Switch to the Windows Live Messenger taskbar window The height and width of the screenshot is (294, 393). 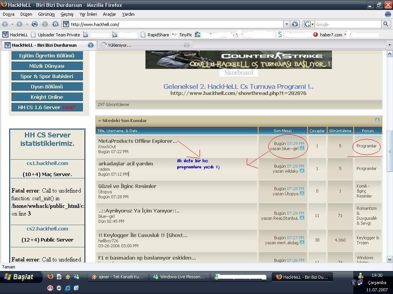[180, 277]
